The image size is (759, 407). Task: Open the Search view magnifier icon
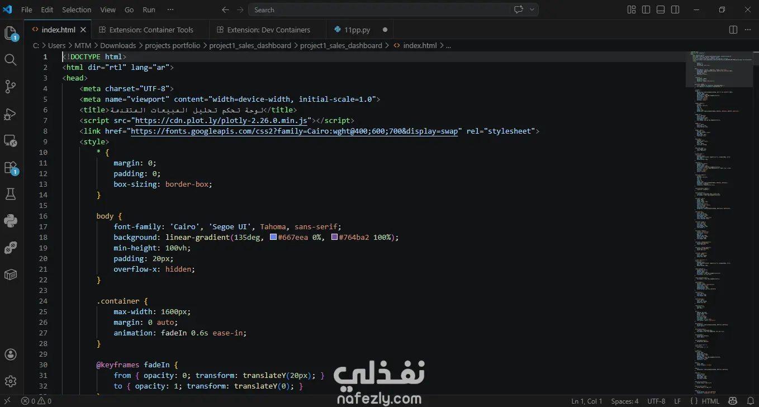[11, 60]
